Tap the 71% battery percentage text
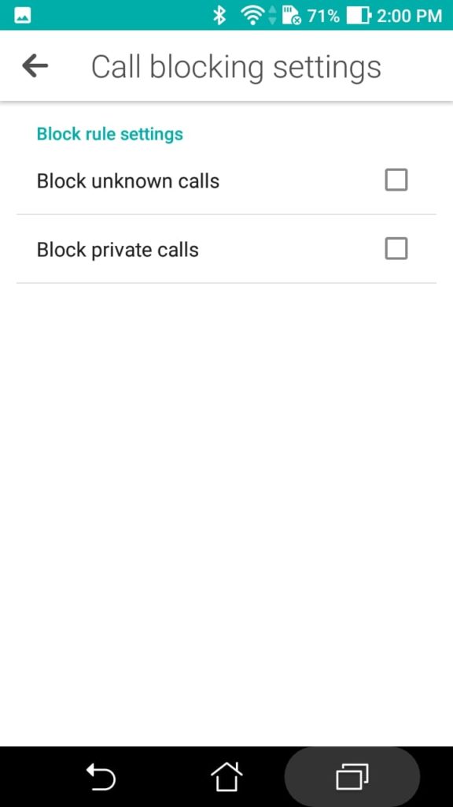This screenshot has height=807, width=453. point(323,16)
